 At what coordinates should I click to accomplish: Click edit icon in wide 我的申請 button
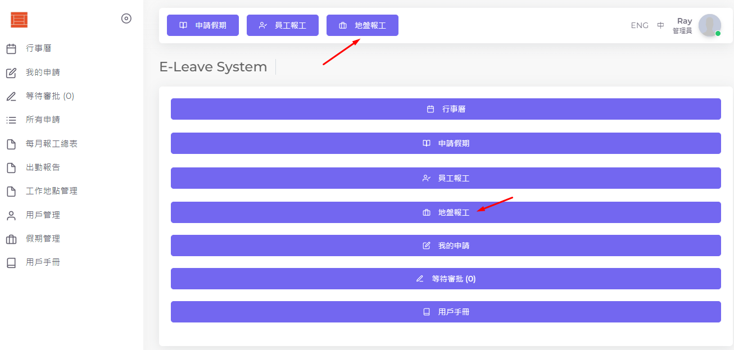click(x=427, y=246)
